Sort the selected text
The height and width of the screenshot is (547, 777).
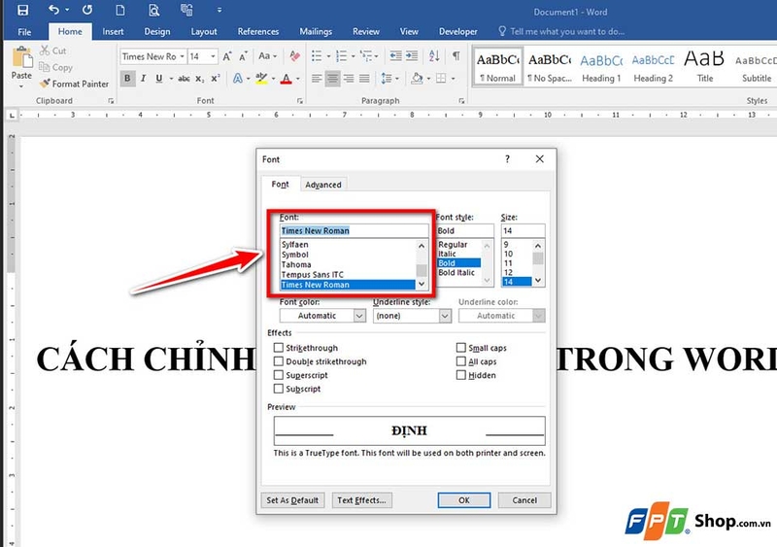click(434, 55)
